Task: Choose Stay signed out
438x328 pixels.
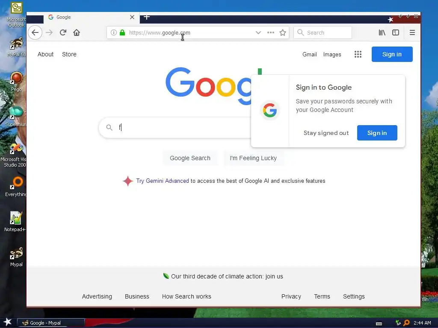Action: 326,133
